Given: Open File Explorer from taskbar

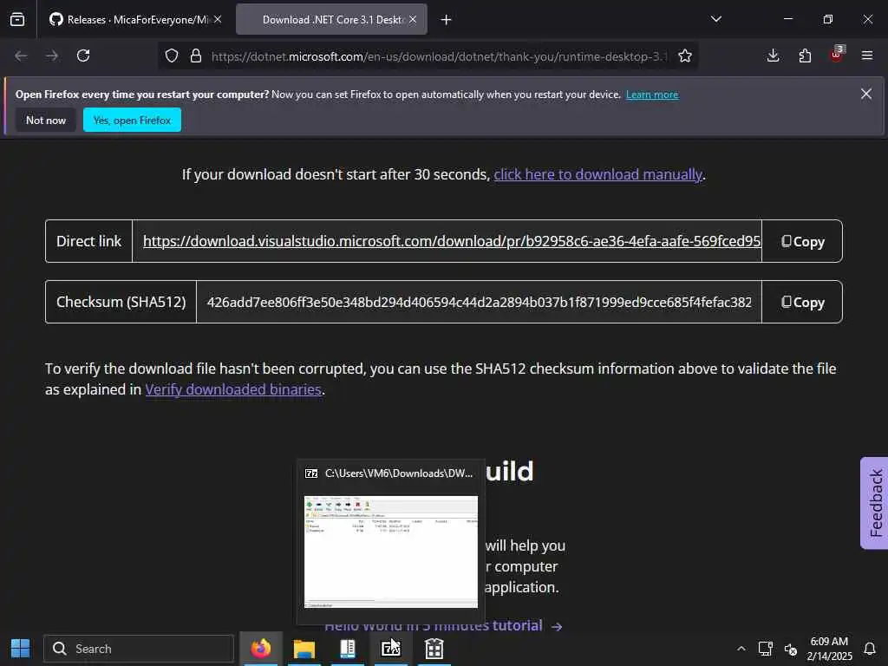Looking at the screenshot, I should pos(304,649).
